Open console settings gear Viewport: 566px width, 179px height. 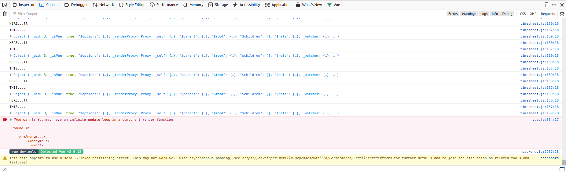562,14
